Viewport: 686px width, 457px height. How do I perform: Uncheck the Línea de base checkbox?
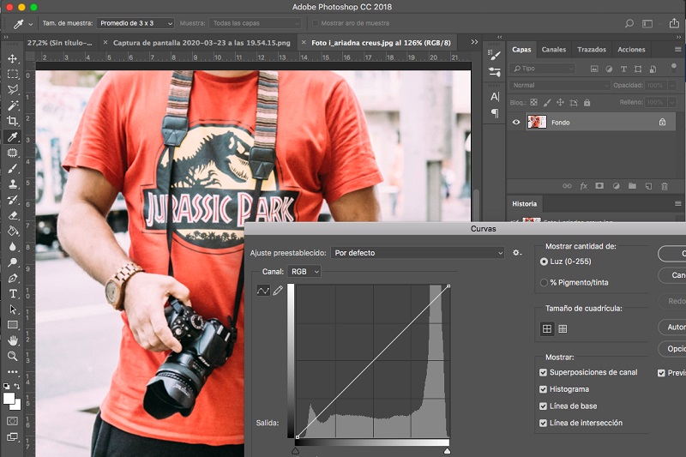(543, 406)
